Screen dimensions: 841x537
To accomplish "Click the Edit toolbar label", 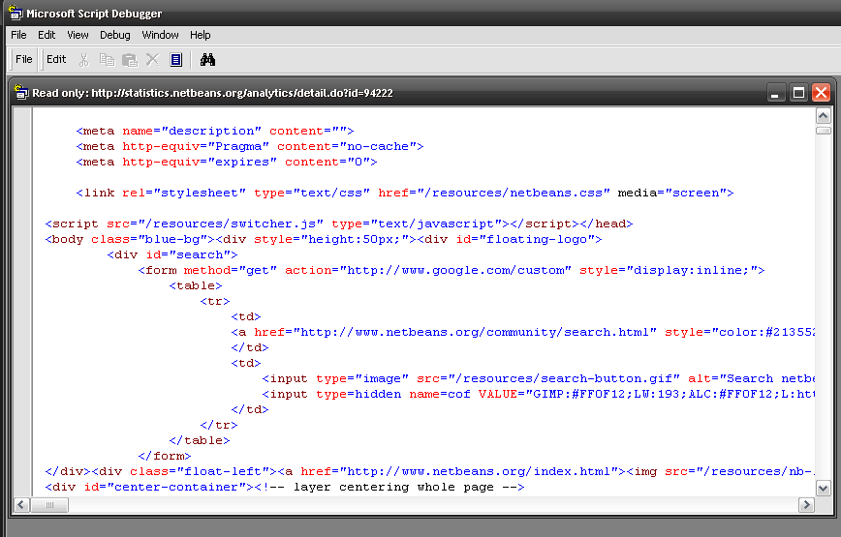I will click(x=56, y=59).
